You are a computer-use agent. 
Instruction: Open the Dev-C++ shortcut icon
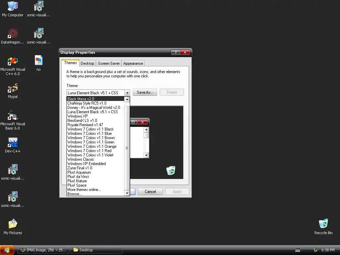click(x=13, y=145)
